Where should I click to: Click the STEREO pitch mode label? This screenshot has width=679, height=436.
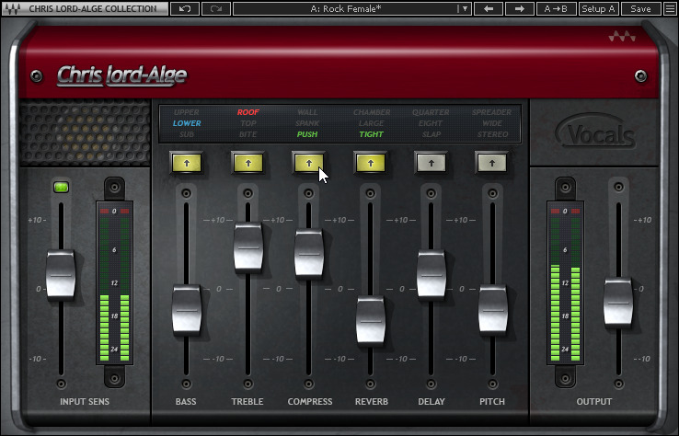[x=493, y=134]
